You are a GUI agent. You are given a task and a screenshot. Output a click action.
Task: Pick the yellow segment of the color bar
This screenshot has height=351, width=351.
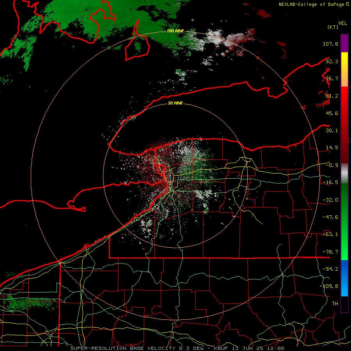pos(344,69)
